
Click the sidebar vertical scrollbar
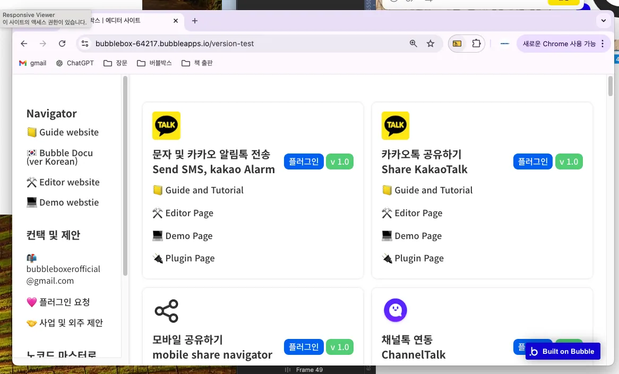pos(125,176)
